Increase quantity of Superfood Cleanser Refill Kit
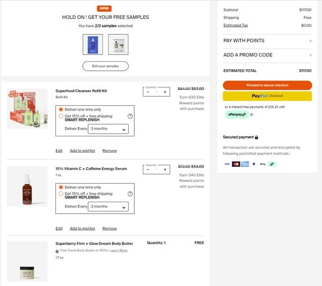322x286 pixels. click(x=165, y=92)
